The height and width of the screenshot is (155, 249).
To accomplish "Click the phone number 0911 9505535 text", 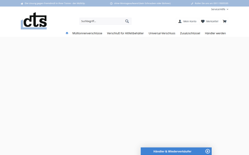I will click(221, 3).
